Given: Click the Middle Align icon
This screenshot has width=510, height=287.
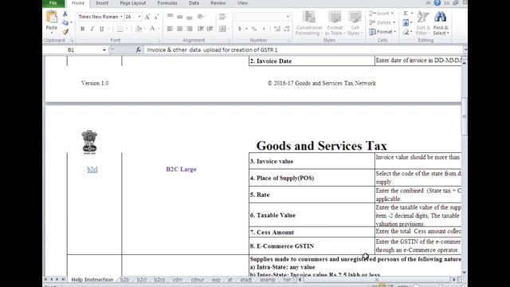Looking at the screenshot, I should point(179,16).
